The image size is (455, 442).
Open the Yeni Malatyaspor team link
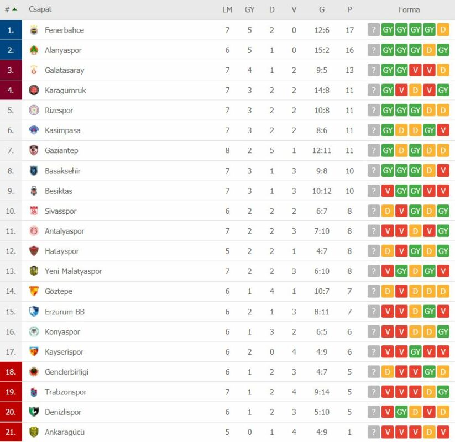click(74, 271)
